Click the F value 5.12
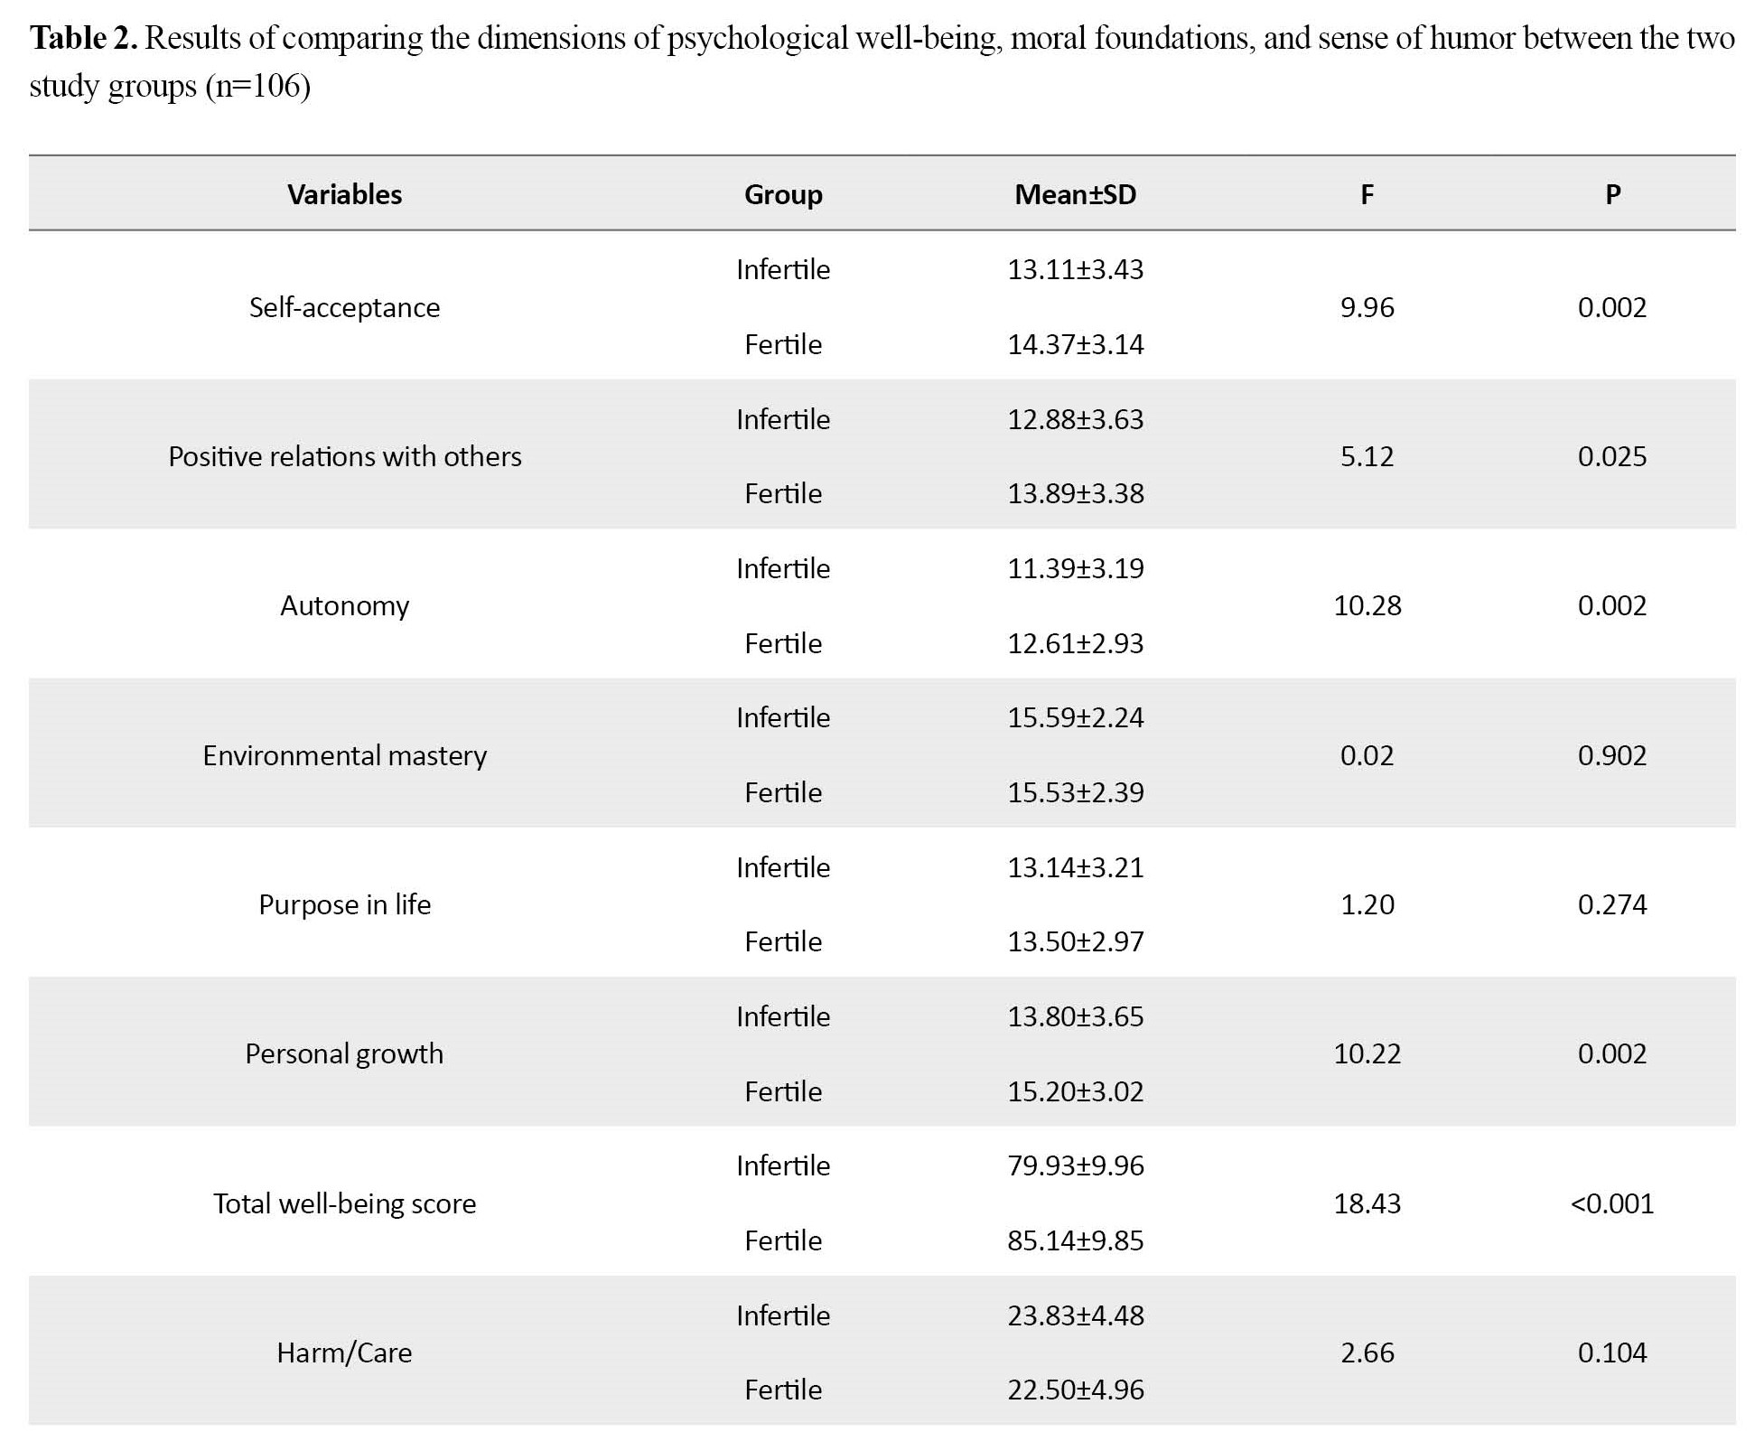 1367,456
